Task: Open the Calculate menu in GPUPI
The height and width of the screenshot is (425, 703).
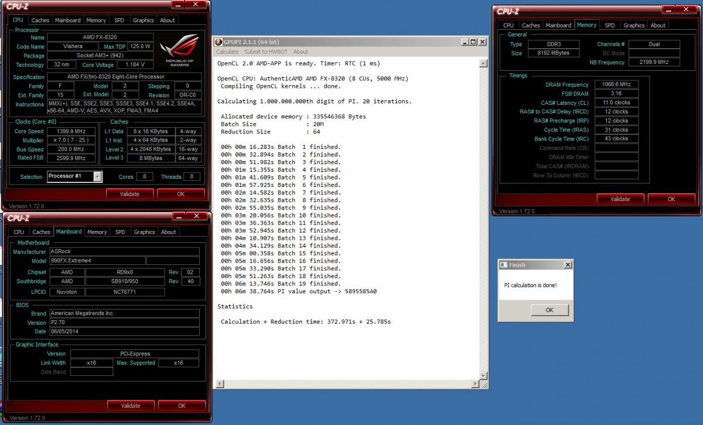Action: pyautogui.click(x=227, y=52)
